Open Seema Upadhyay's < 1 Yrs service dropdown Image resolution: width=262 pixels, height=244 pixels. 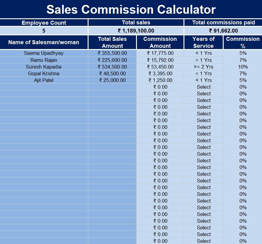click(x=203, y=53)
